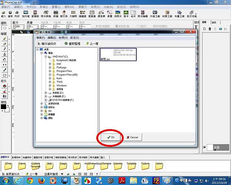Expand the Intel folder node
Screen dimensions: 231x185
[50, 64]
